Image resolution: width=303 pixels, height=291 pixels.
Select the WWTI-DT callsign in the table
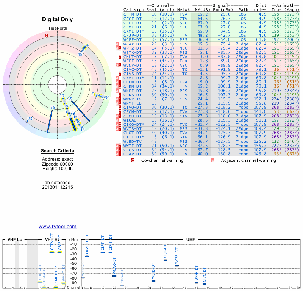click(x=132, y=145)
